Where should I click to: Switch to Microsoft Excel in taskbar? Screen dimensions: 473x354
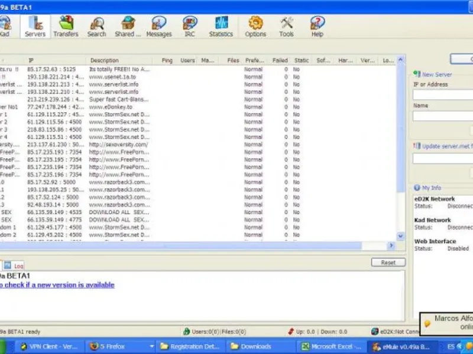click(332, 346)
